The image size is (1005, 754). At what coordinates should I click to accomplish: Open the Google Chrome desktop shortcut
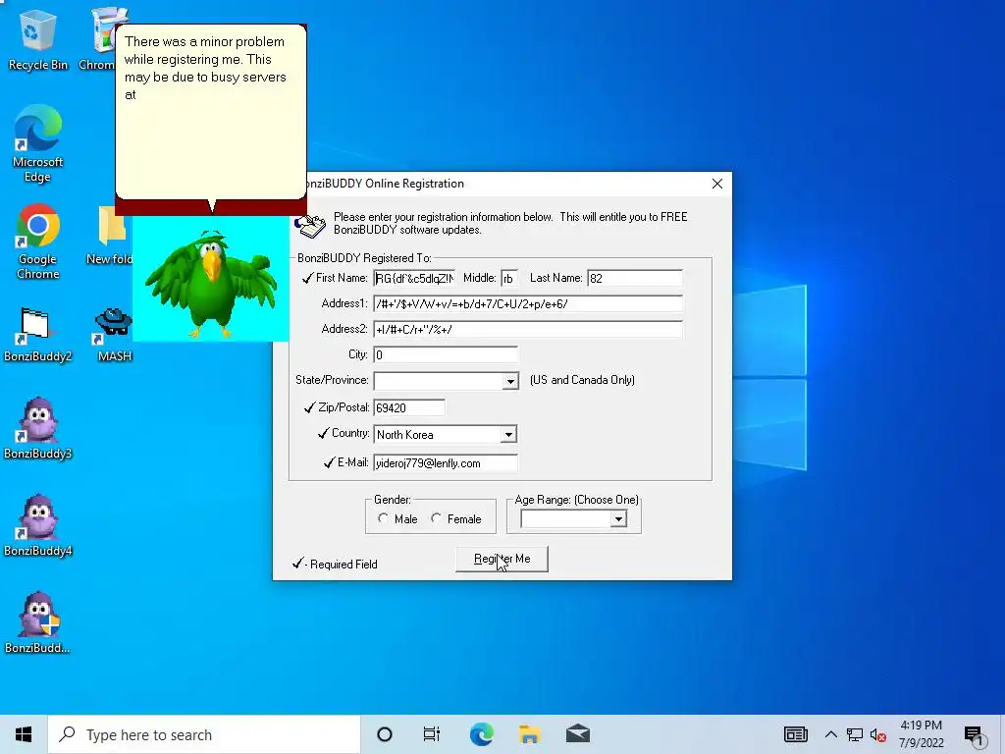[38, 242]
